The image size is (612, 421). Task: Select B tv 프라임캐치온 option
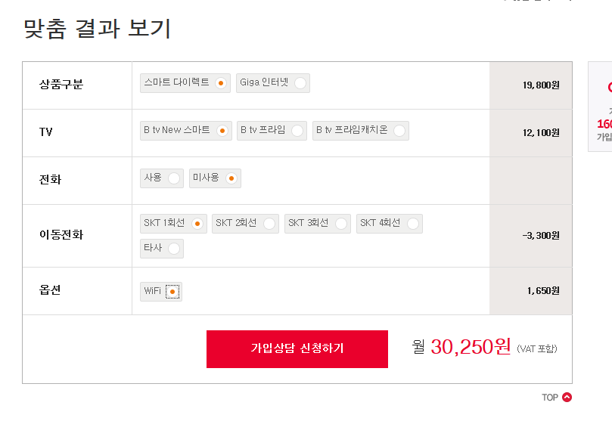pos(399,131)
